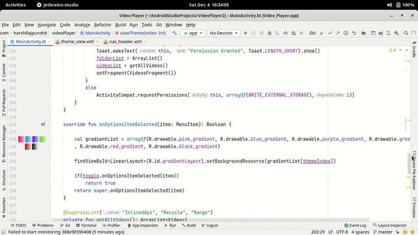The height and width of the screenshot is (235, 418).
Task: Toggle the Structure side panel
Action: tap(4, 180)
